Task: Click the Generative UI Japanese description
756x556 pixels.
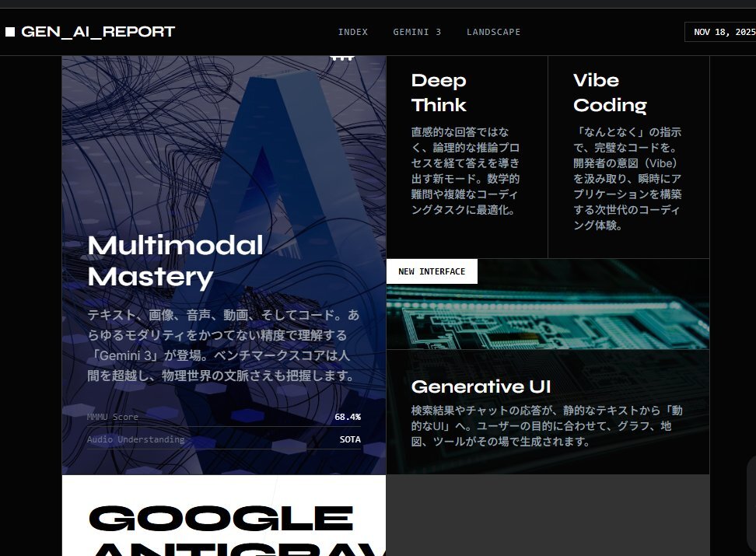Action: click(547, 426)
